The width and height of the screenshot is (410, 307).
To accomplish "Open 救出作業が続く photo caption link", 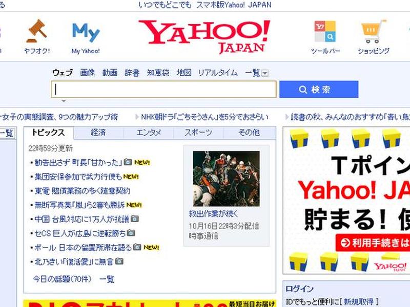I will 214,214.
